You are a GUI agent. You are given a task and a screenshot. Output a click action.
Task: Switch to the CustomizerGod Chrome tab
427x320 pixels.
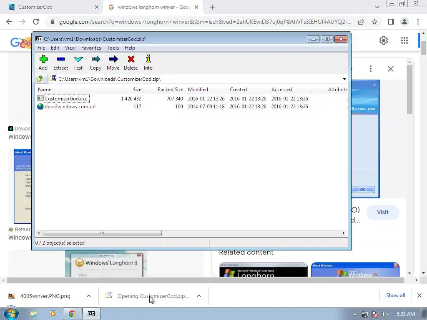(x=52, y=7)
